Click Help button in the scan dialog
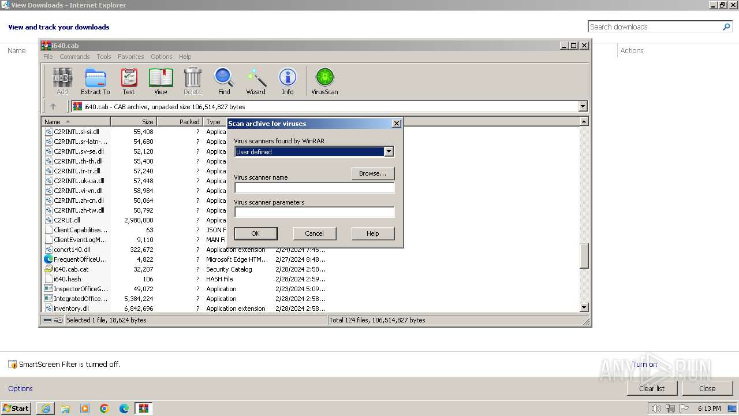The height and width of the screenshot is (416, 739). tap(372, 233)
